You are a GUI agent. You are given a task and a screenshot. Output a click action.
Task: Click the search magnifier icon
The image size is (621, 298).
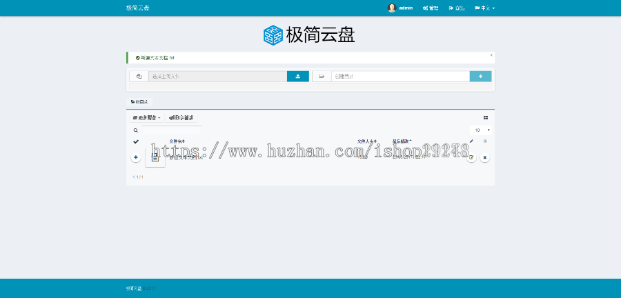(135, 130)
